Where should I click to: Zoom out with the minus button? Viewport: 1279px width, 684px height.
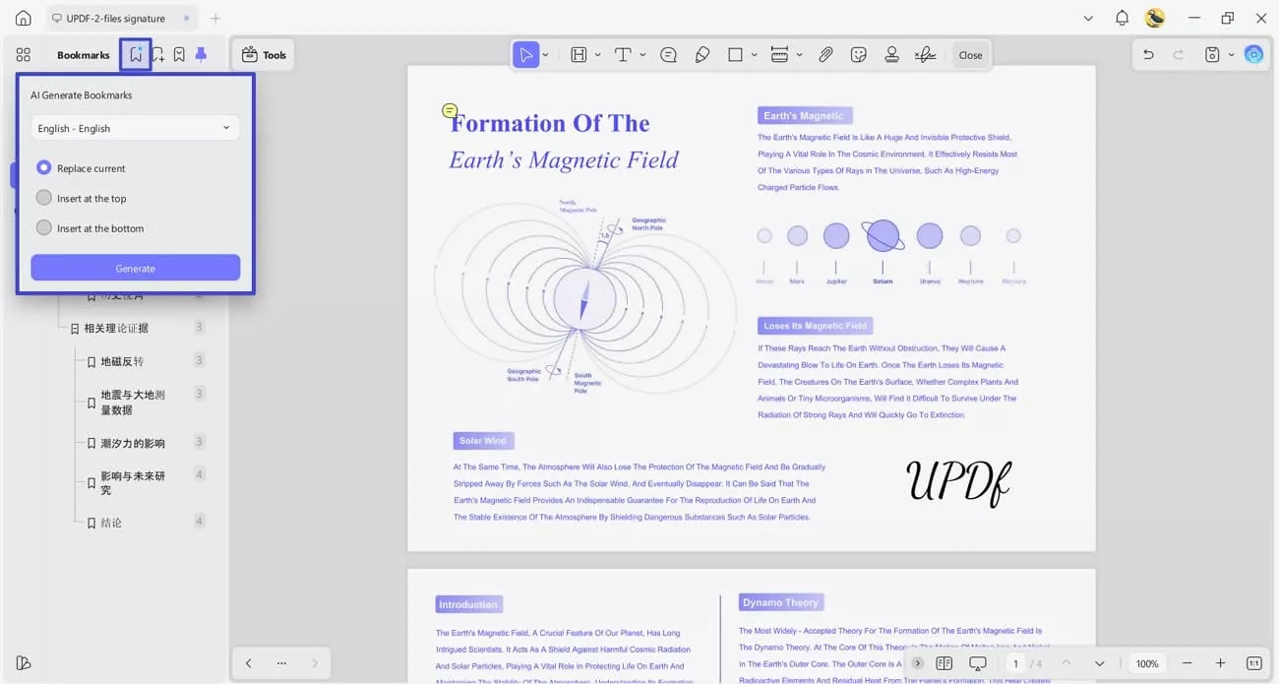pyautogui.click(x=1188, y=663)
